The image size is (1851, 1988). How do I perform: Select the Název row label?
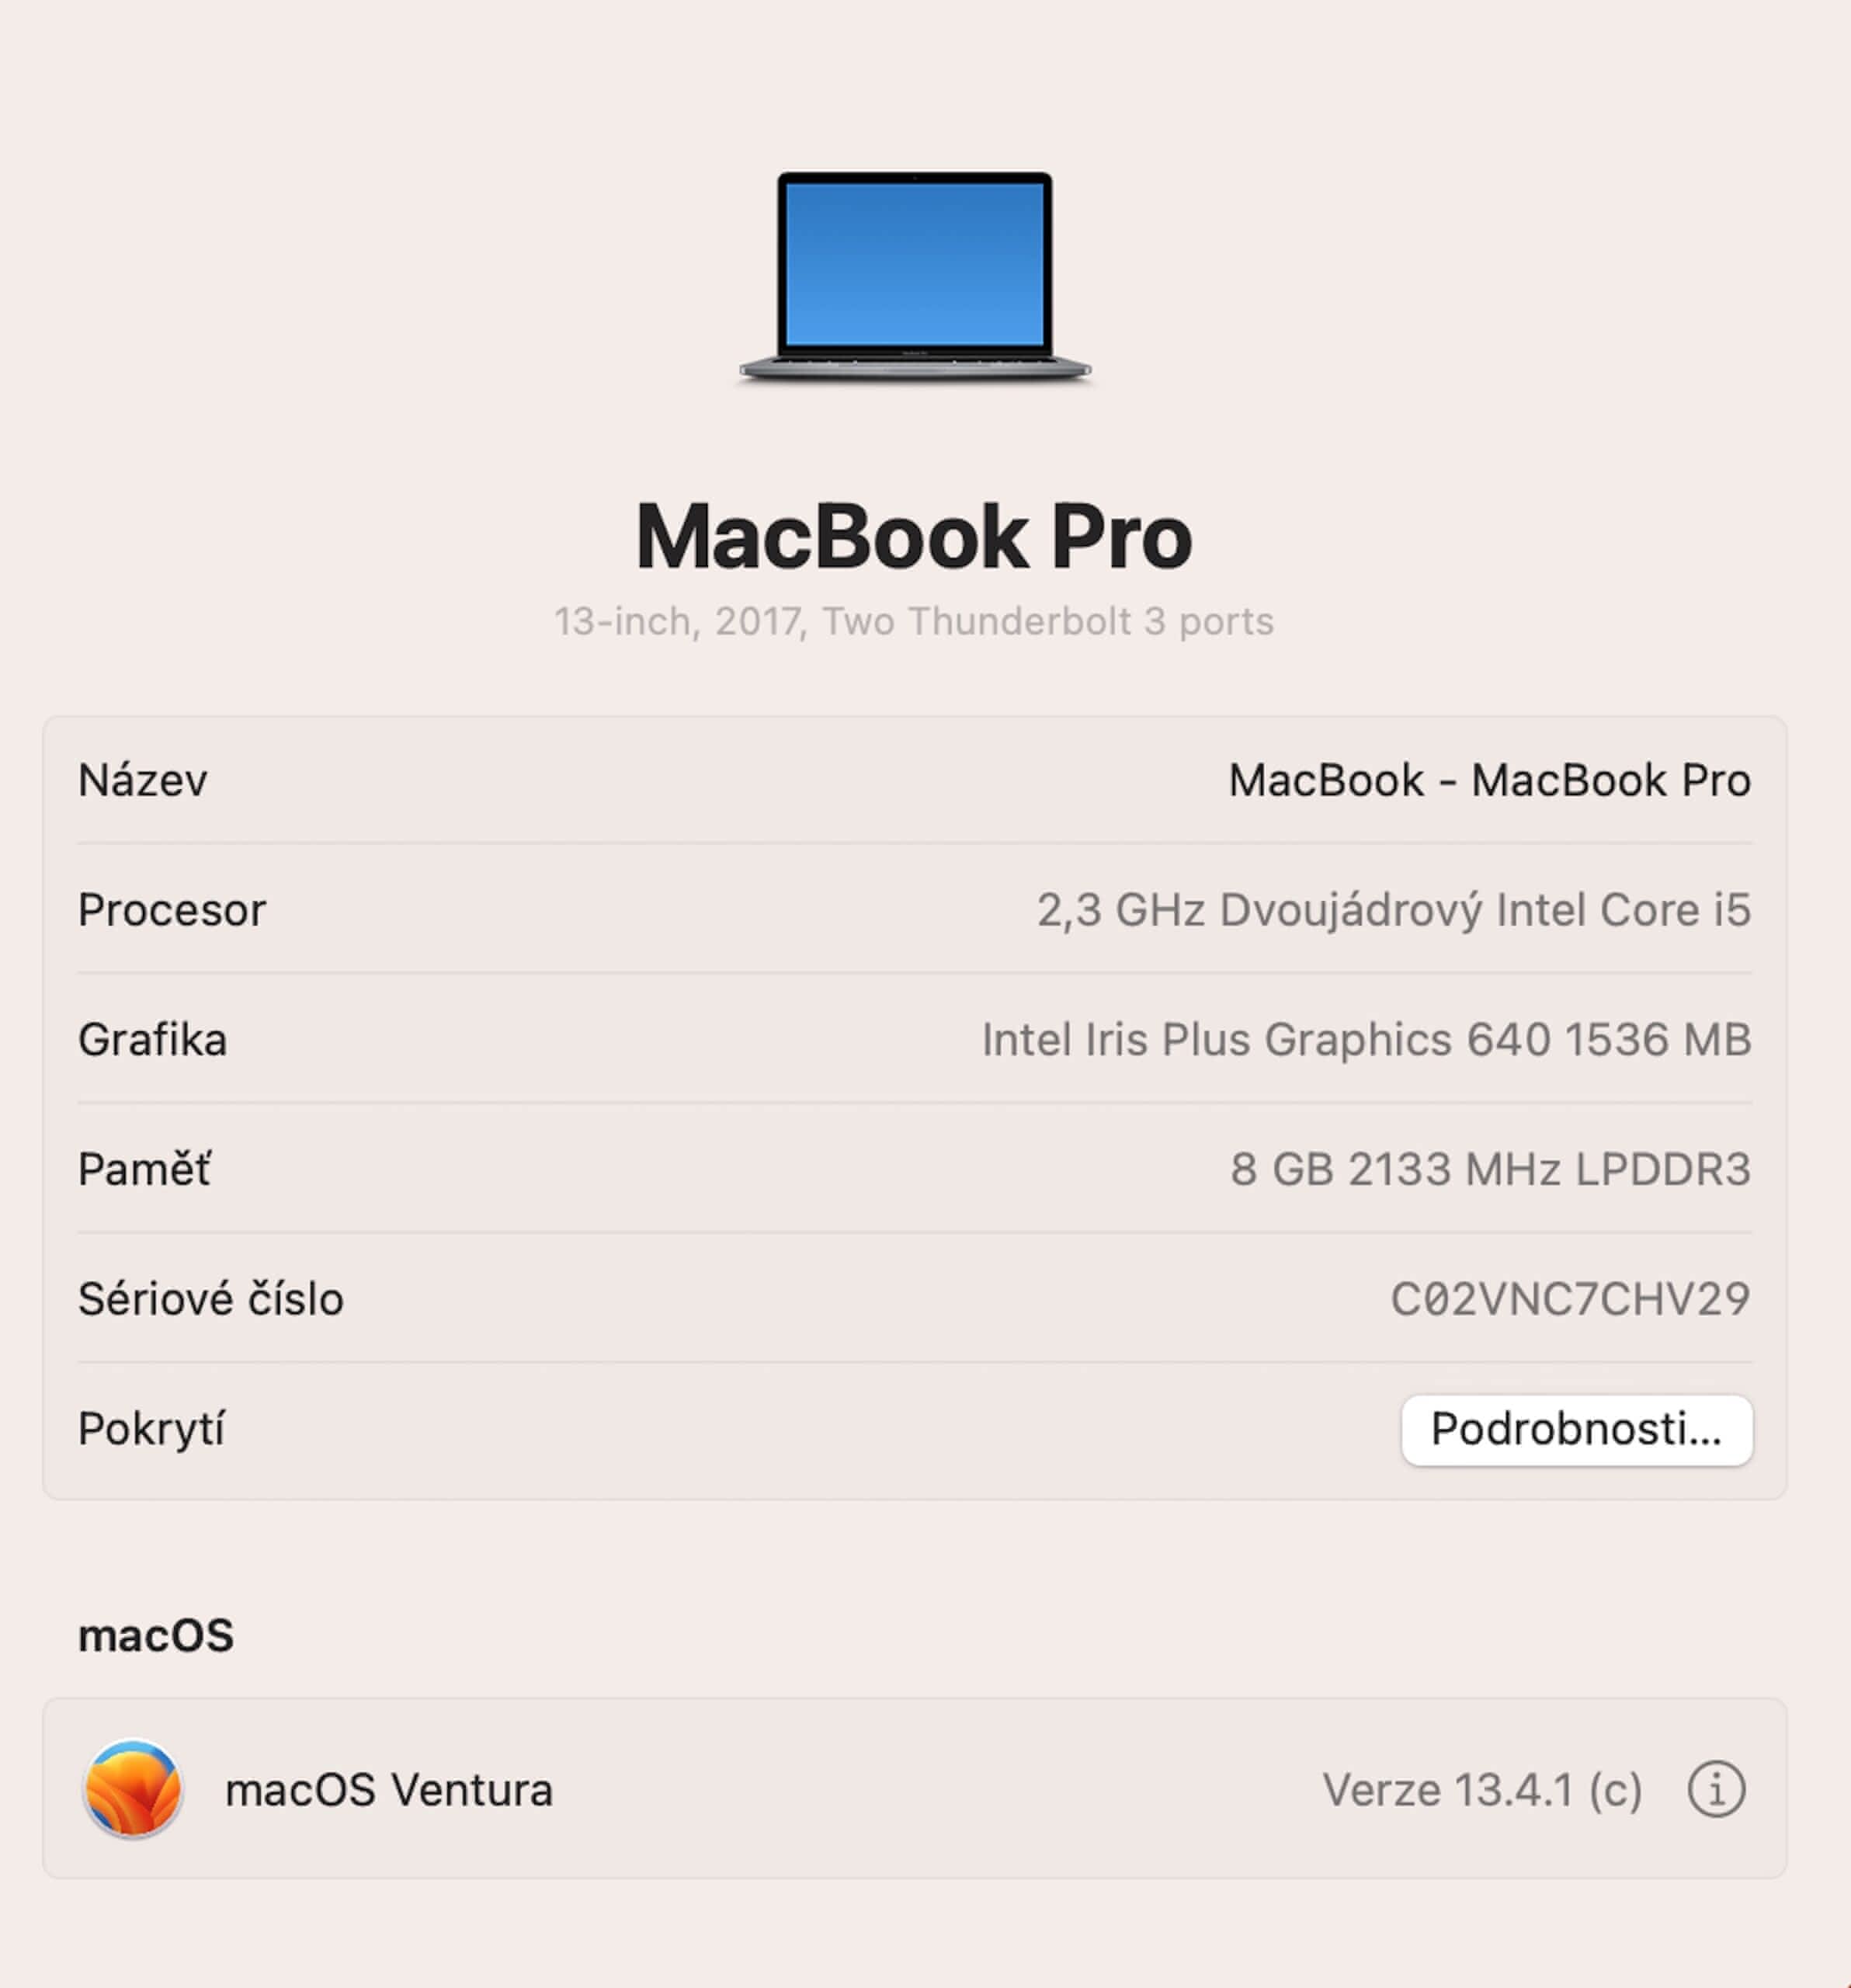[143, 780]
